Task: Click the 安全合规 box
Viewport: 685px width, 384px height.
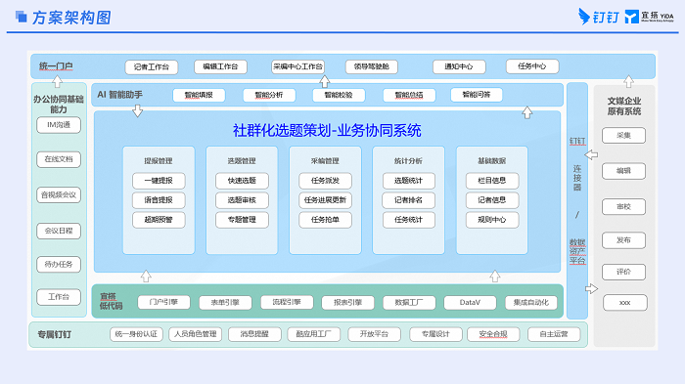Action: click(493, 334)
